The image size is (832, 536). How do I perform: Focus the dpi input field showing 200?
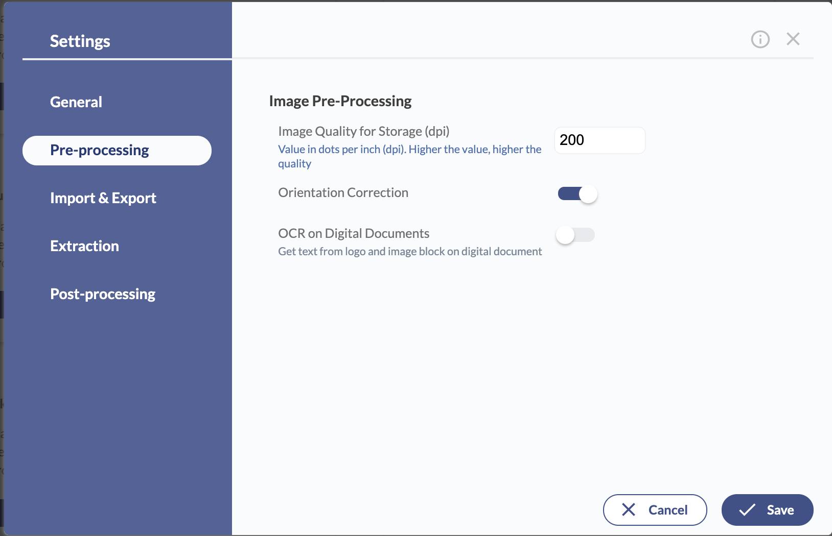(600, 140)
